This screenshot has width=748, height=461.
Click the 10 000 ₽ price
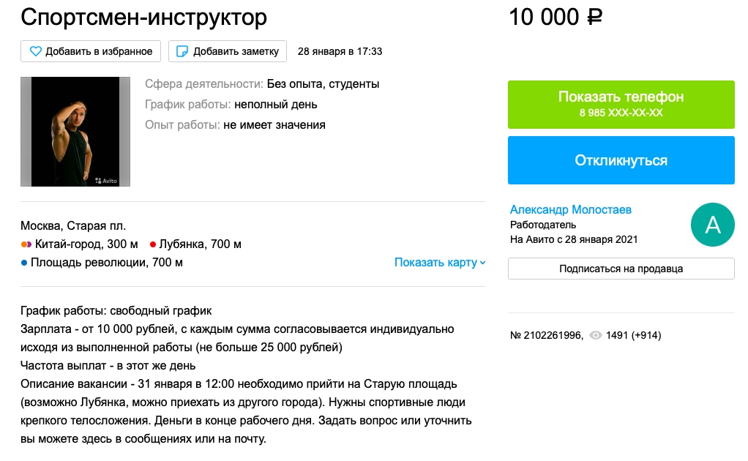pos(556,17)
